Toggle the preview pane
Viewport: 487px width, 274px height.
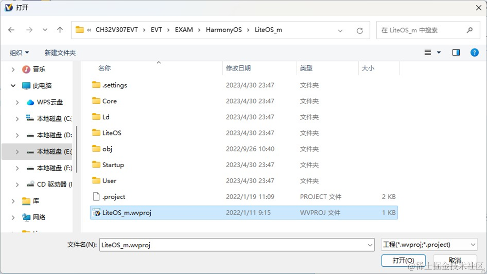click(456, 52)
